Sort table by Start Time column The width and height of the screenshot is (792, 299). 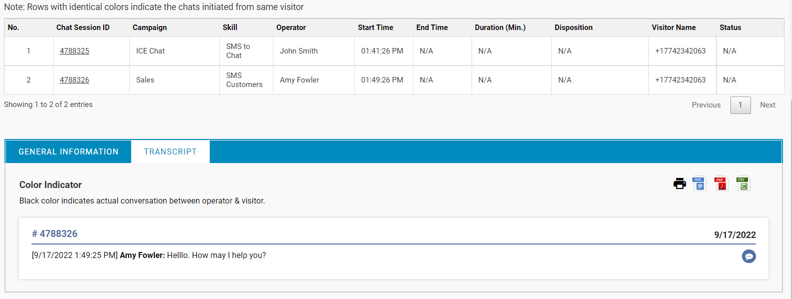click(375, 27)
